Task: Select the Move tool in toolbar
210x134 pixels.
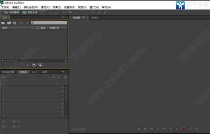Action: (x=65, y=13)
